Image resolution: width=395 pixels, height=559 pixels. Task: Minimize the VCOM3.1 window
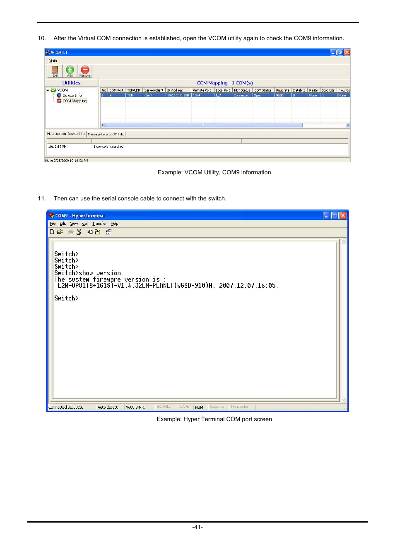pyautogui.click(x=333, y=53)
